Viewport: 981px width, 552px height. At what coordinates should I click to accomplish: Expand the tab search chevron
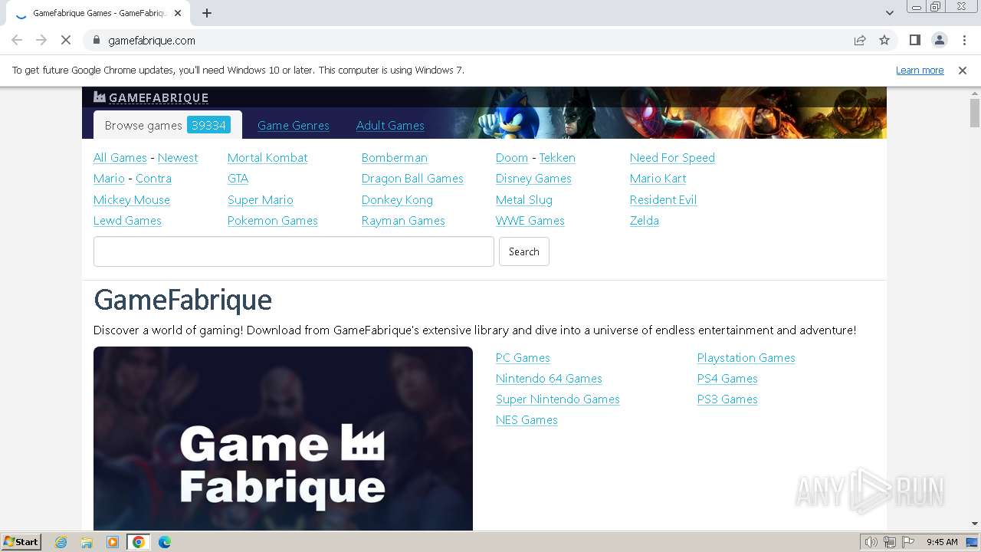point(890,13)
